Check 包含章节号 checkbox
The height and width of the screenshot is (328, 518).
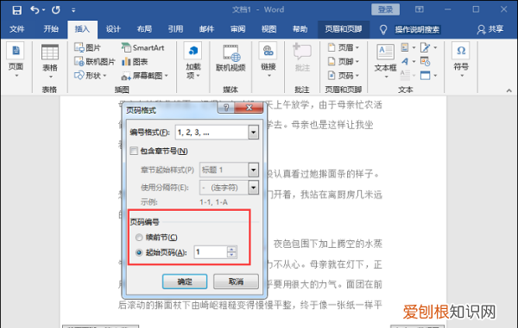134,152
